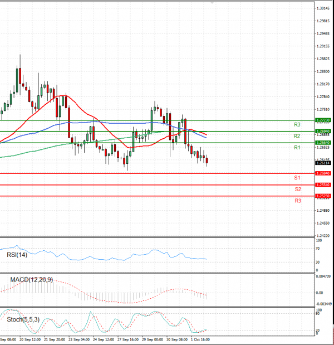This screenshot has width=334, height=345.
Task: Click the 27 Sep 16:00 time label
Action: [128, 339]
